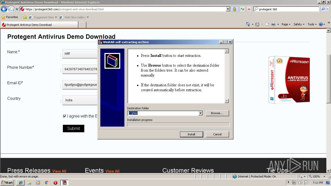
Task: Open the search provider dropdown arrow
Action: (328, 9)
